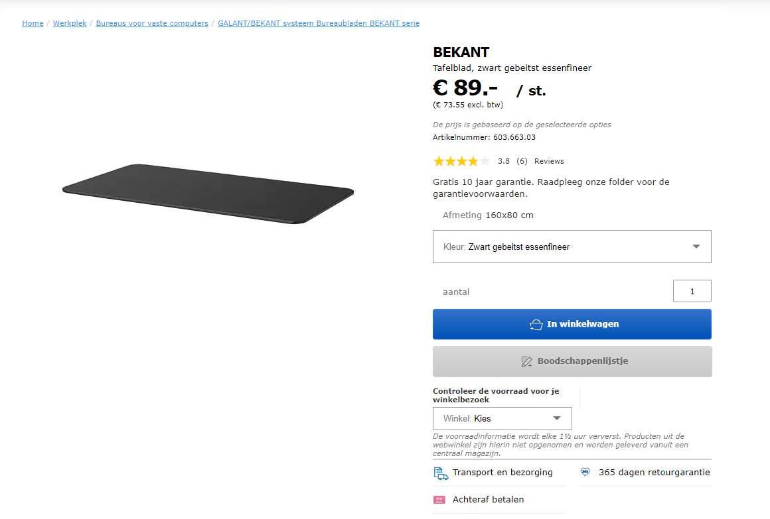View the BEKANT tabletop product image
The image size is (770, 519).
point(208,193)
